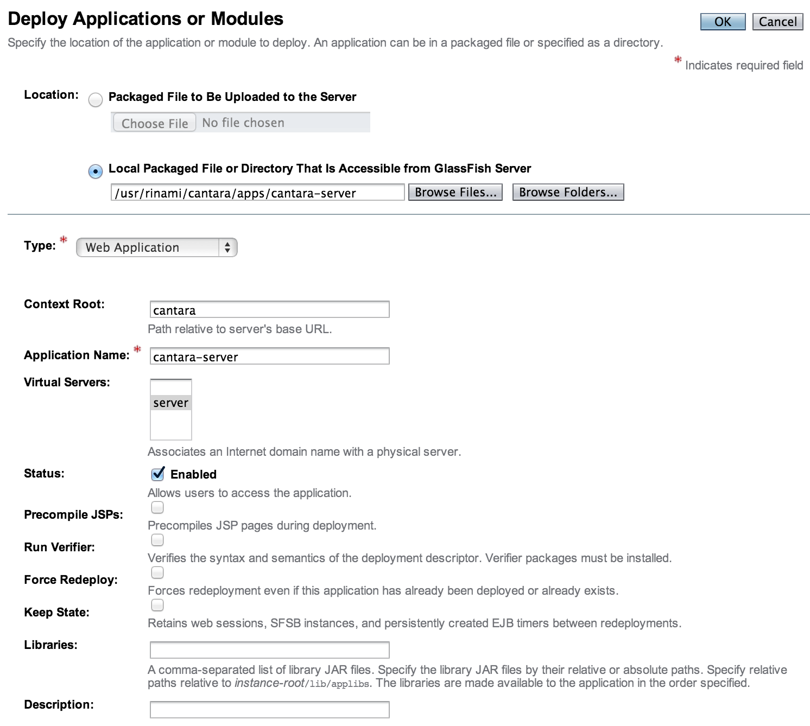Viewport: 810px width, 726px height.
Task: Open the Browse Folders dialog
Action: click(x=568, y=192)
